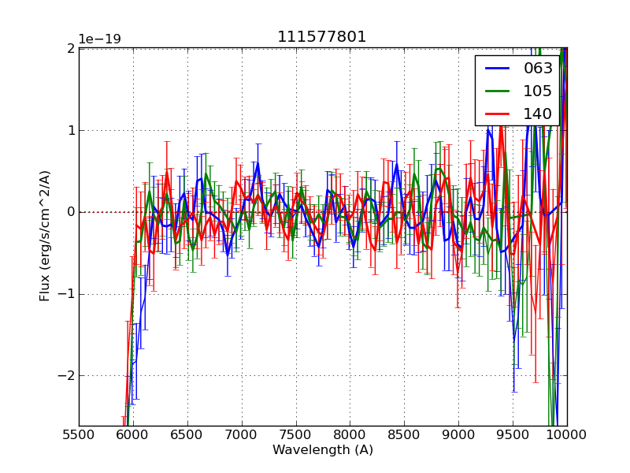Click the 1e-19 exponent label

[x=99, y=39]
